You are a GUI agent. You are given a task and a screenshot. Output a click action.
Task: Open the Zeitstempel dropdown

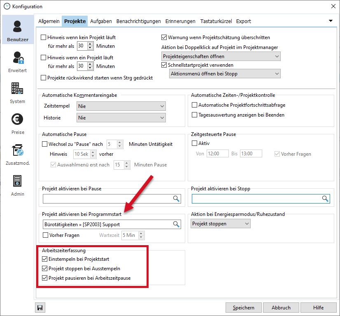coord(121,106)
